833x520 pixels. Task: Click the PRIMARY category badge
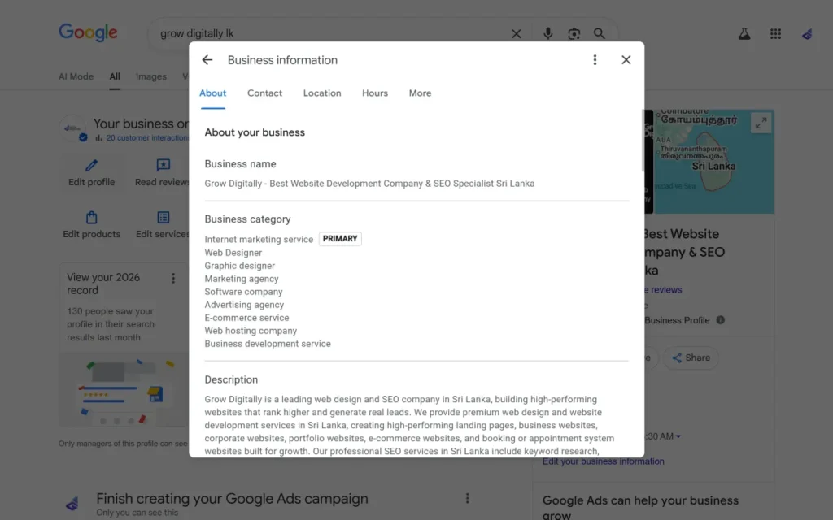pyautogui.click(x=340, y=239)
